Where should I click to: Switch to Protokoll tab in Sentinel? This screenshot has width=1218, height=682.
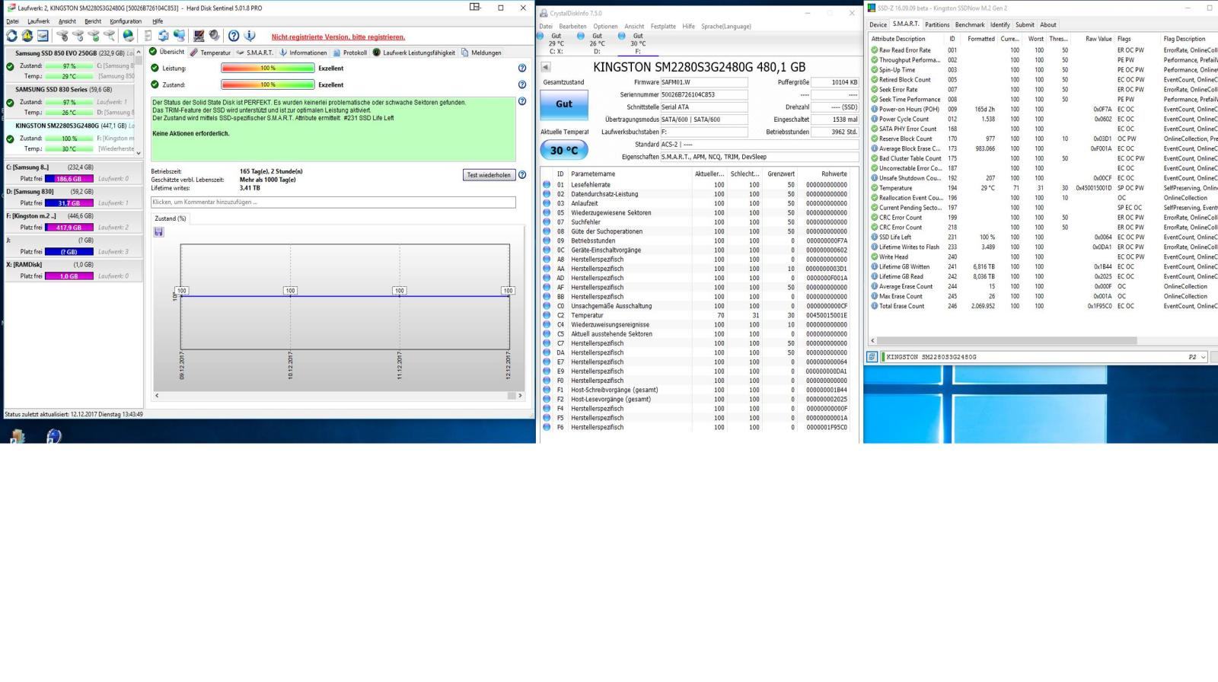[349, 53]
